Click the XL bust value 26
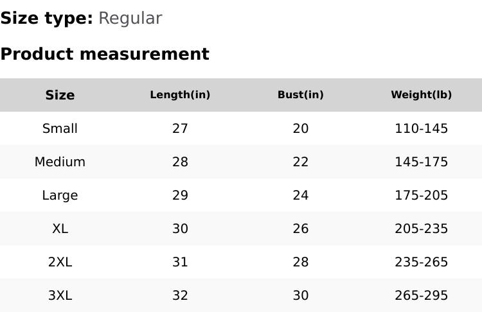This screenshot has width=482, height=312. coord(300,229)
